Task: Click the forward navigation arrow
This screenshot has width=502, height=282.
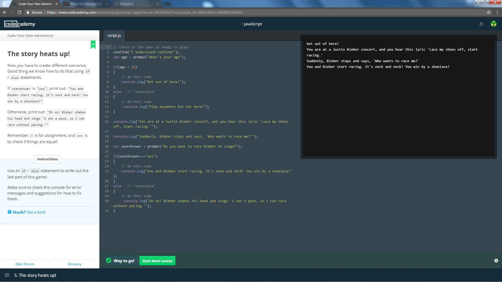Action: (x=12, y=12)
